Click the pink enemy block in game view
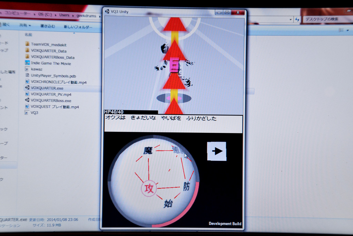This screenshot has height=236, width=353. click(174, 65)
